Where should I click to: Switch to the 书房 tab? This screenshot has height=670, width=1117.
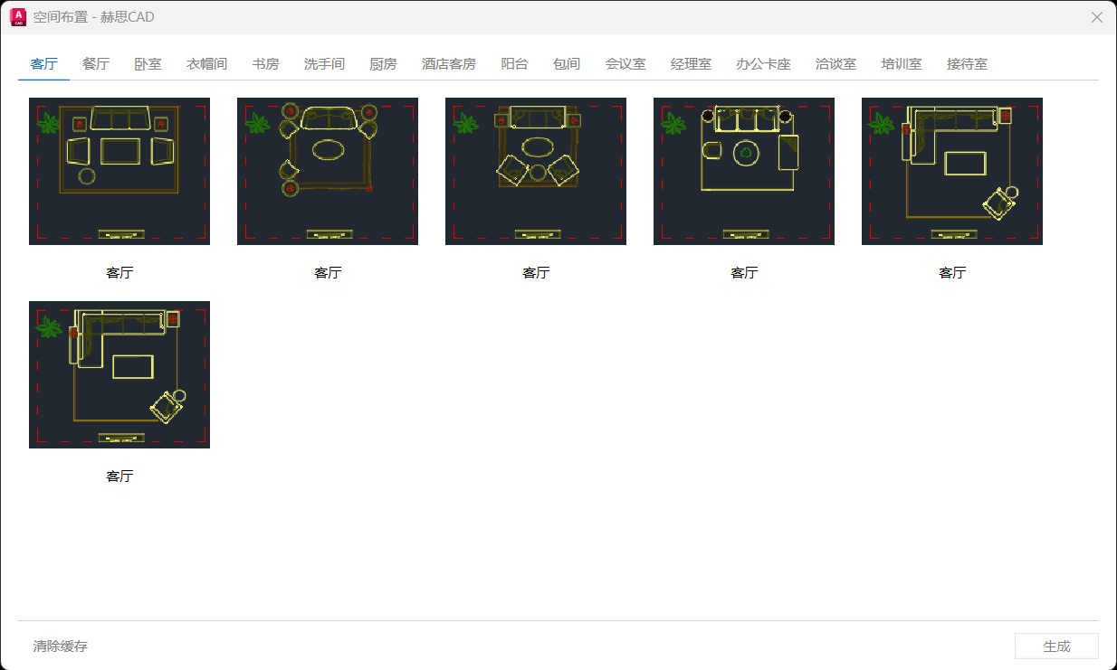pyautogui.click(x=265, y=64)
